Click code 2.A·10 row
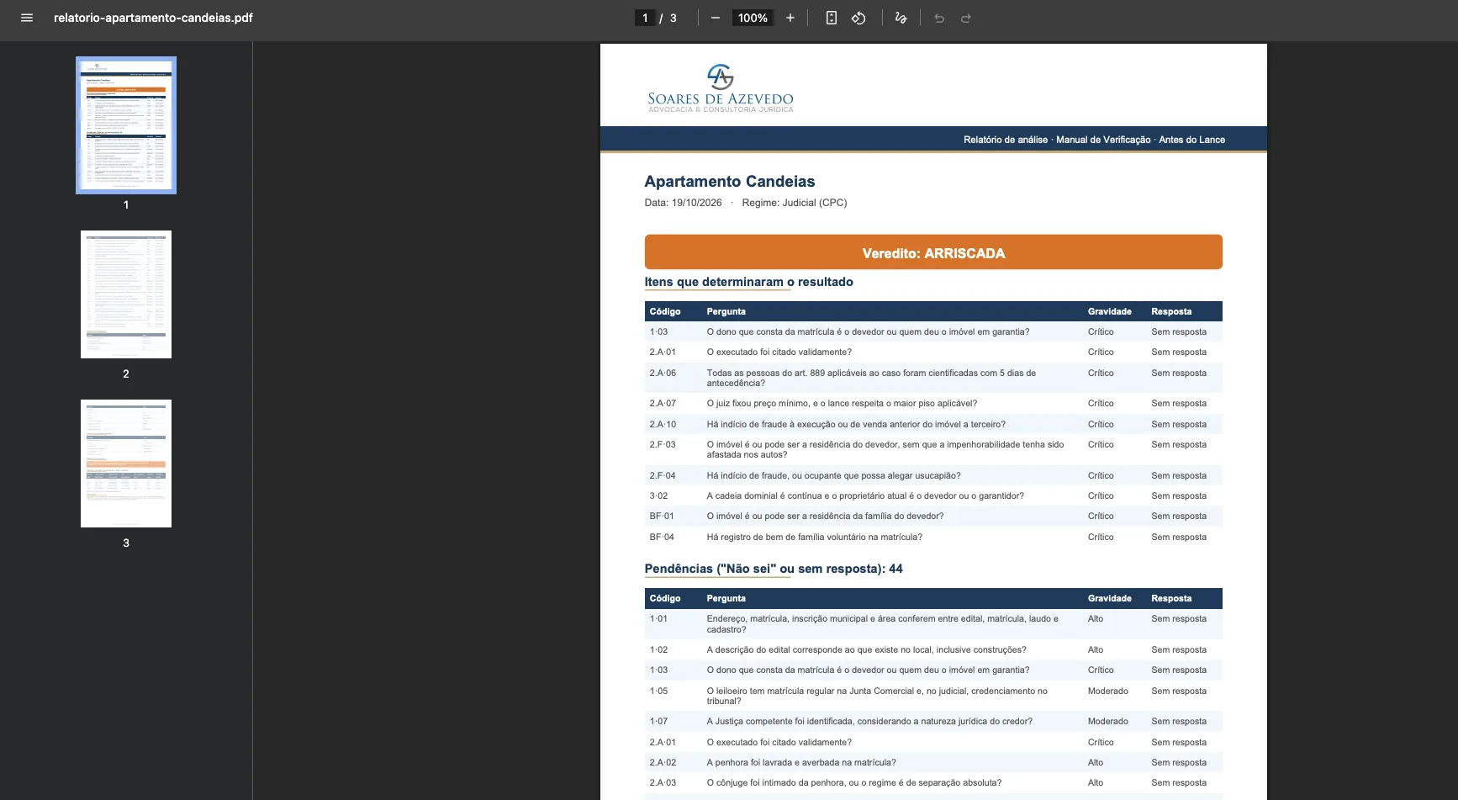The width and height of the screenshot is (1458, 800). tap(933, 424)
